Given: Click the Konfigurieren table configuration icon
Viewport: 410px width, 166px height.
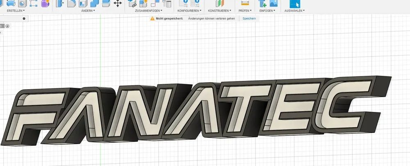Looking at the screenshot, I should [x=195, y=3].
